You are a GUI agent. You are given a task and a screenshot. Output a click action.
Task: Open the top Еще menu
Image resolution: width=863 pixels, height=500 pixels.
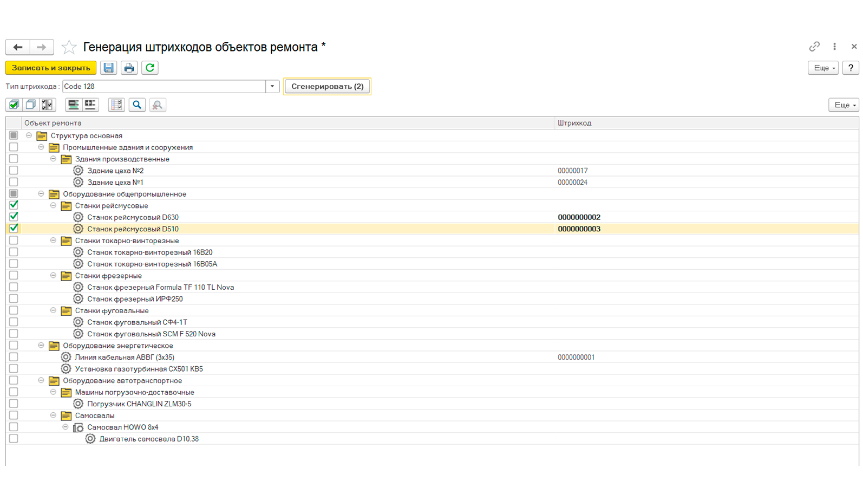point(823,68)
